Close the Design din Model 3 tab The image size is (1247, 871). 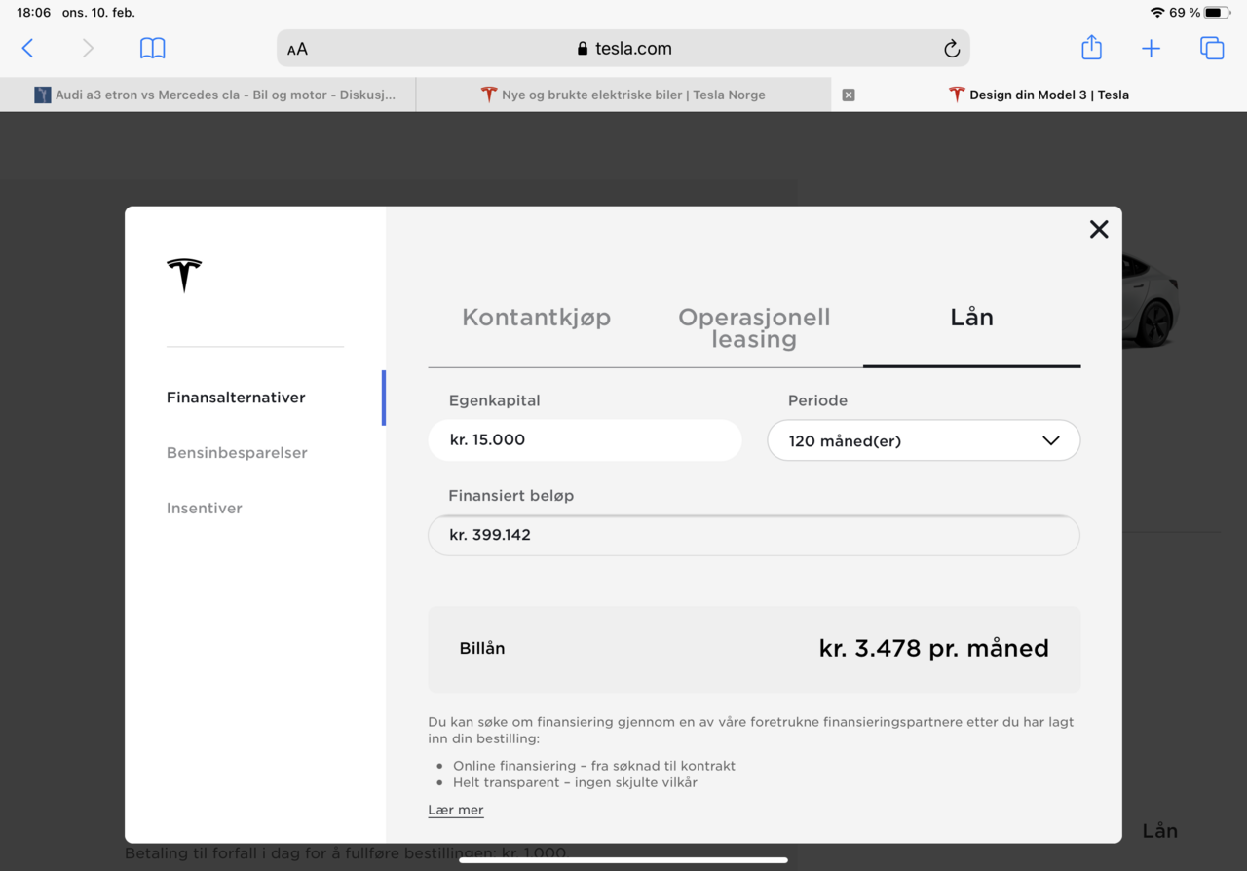(849, 95)
